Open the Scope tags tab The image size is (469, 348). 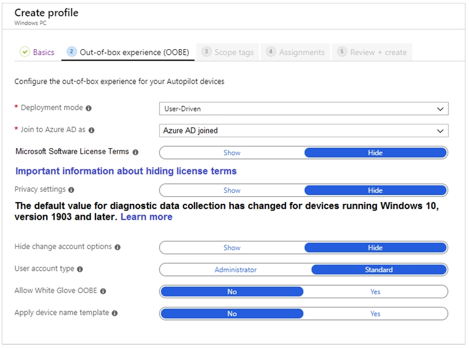click(228, 52)
